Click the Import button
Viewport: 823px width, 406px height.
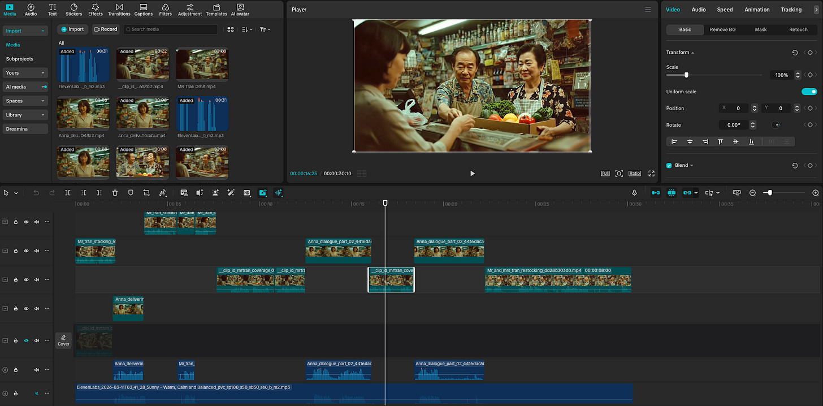point(72,29)
